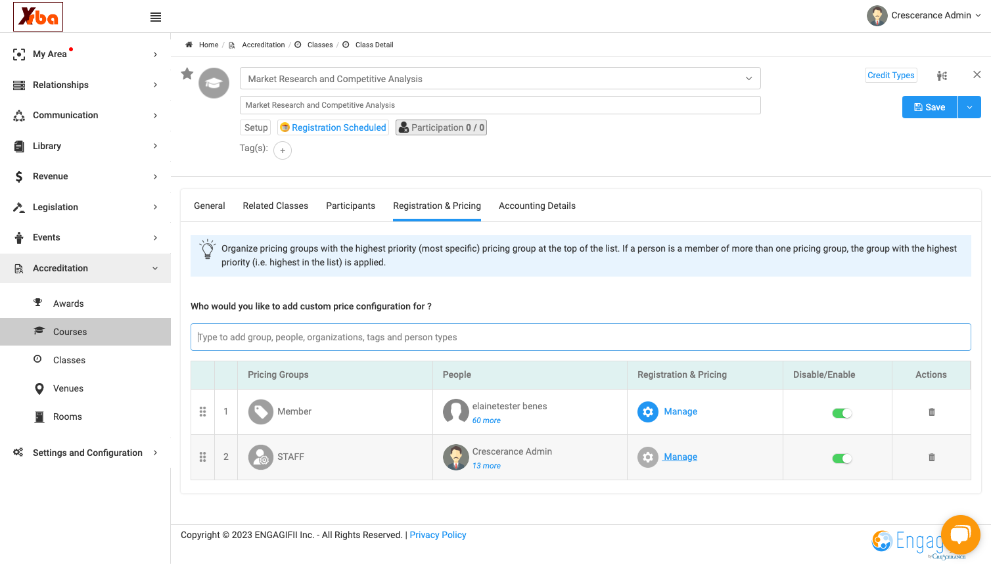Open the Save options dropdown arrow

click(x=969, y=107)
